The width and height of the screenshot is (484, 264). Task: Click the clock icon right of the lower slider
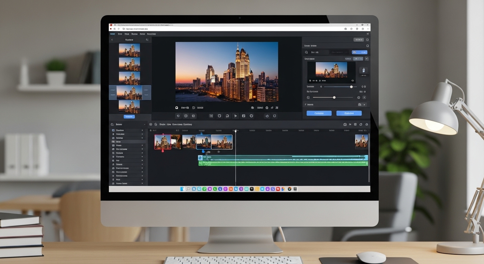[x=359, y=98]
